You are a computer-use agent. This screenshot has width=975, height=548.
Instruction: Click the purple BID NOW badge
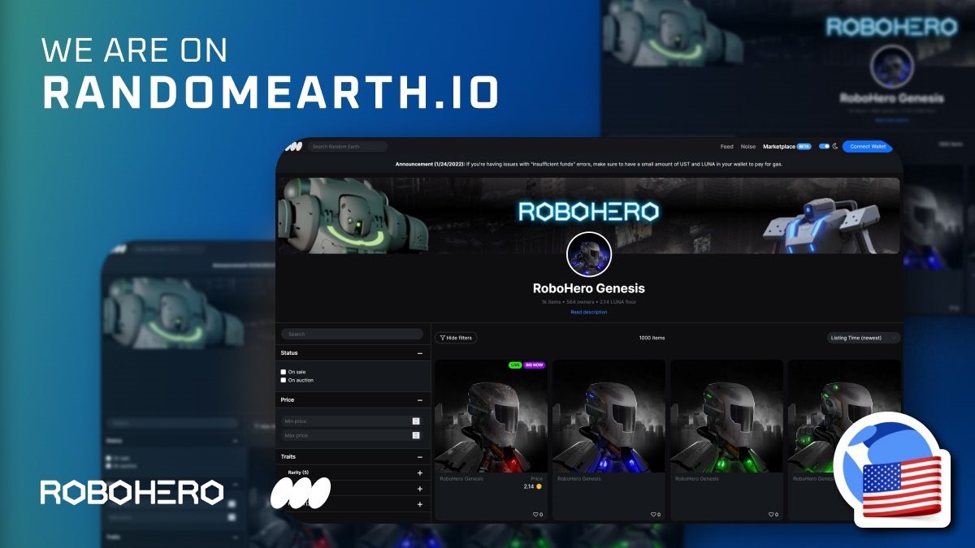coord(535,365)
